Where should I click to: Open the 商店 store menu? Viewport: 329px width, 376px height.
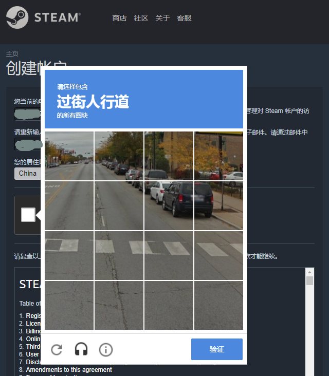119,18
